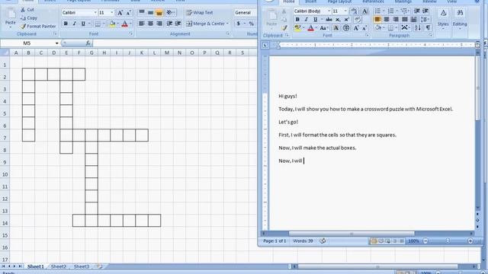Click Word's Strikethrough icon
Image resolution: width=488 pixels, height=274 pixels.
coord(329,20)
